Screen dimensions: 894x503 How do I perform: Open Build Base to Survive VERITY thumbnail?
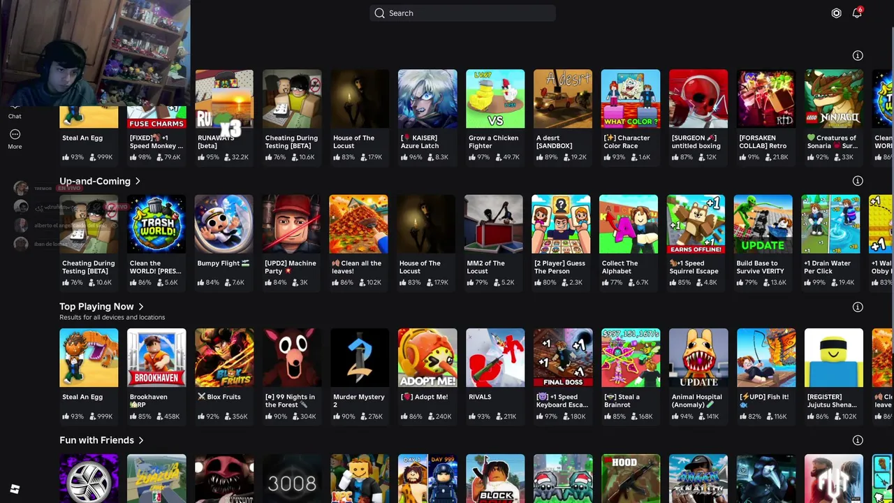(x=763, y=224)
